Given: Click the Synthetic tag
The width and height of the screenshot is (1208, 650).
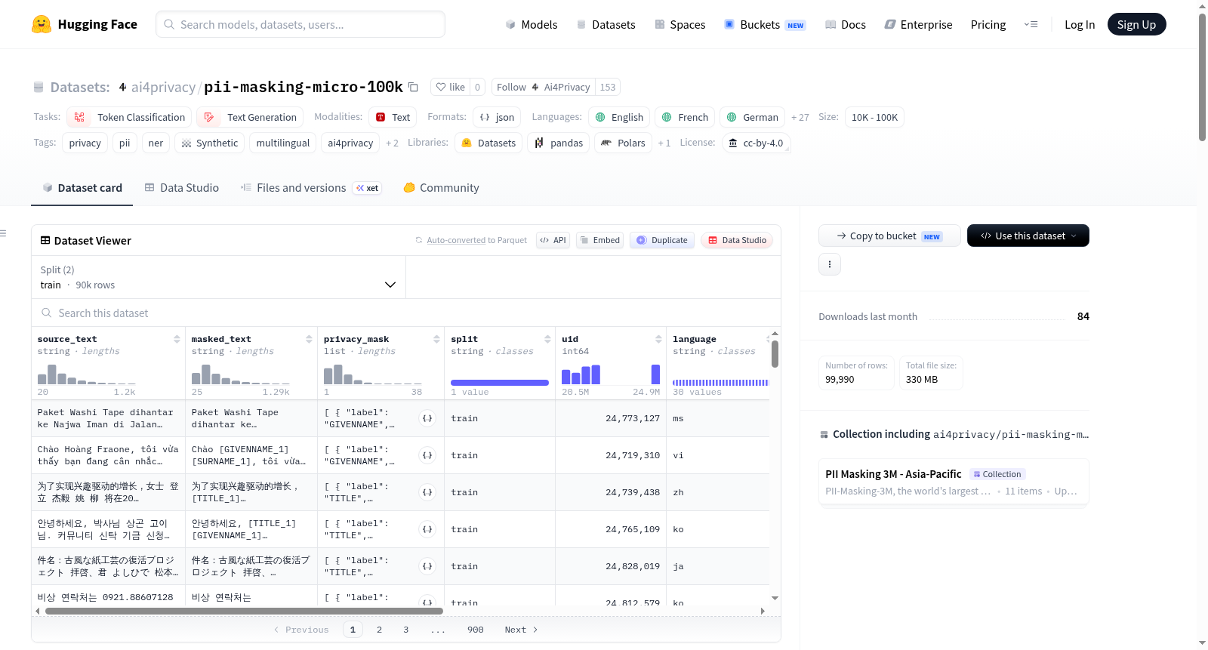Looking at the screenshot, I should (x=209, y=143).
